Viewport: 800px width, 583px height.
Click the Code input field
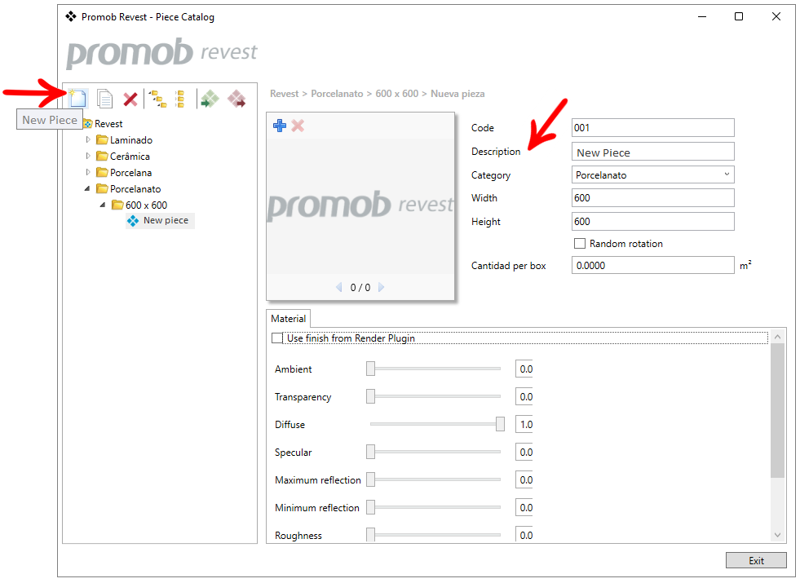coord(653,127)
